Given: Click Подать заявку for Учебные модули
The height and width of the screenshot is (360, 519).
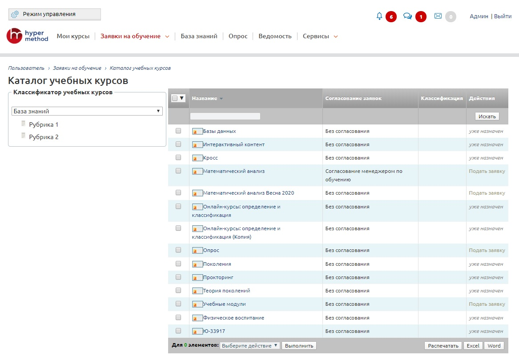Looking at the screenshot, I should coord(487,304).
